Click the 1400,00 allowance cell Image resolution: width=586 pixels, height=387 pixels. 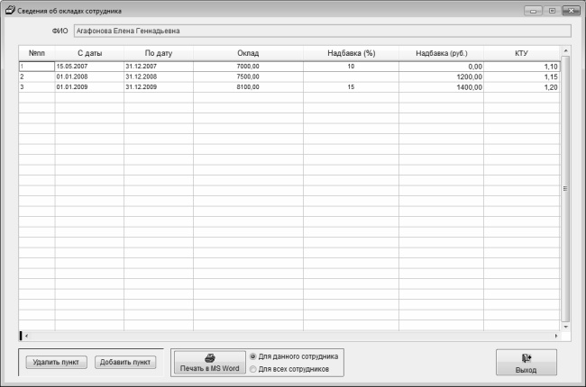pyautogui.click(x=441, y=87)
